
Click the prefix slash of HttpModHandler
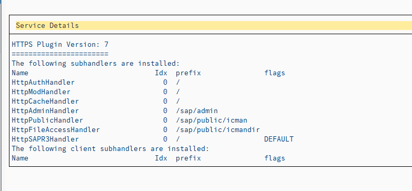pyautogui.click(x=178, y=92)
